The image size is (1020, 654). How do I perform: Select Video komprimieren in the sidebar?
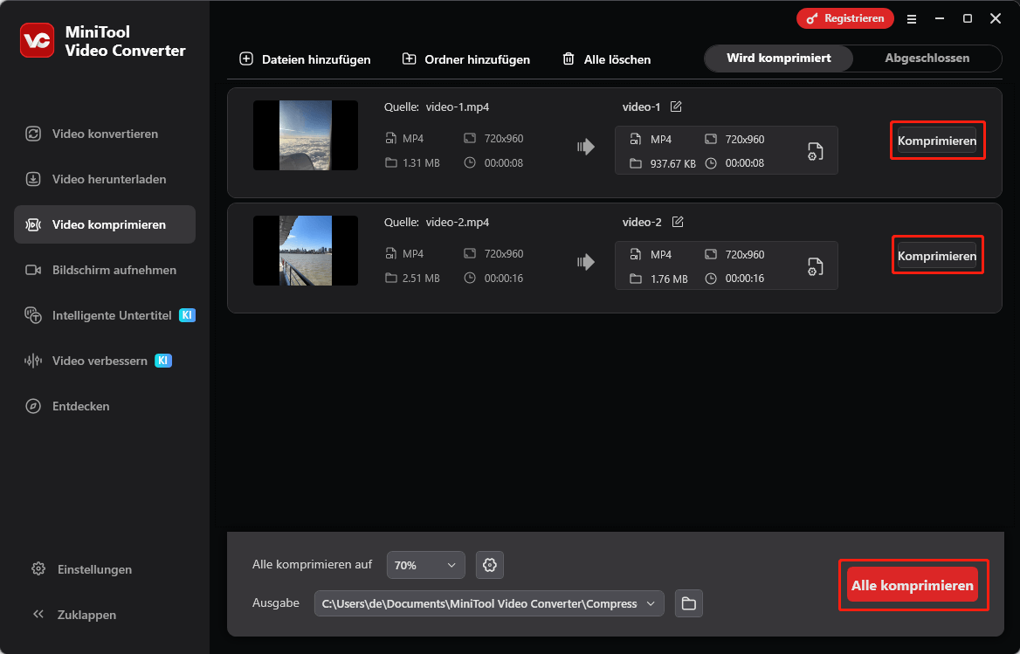(105, 224)
